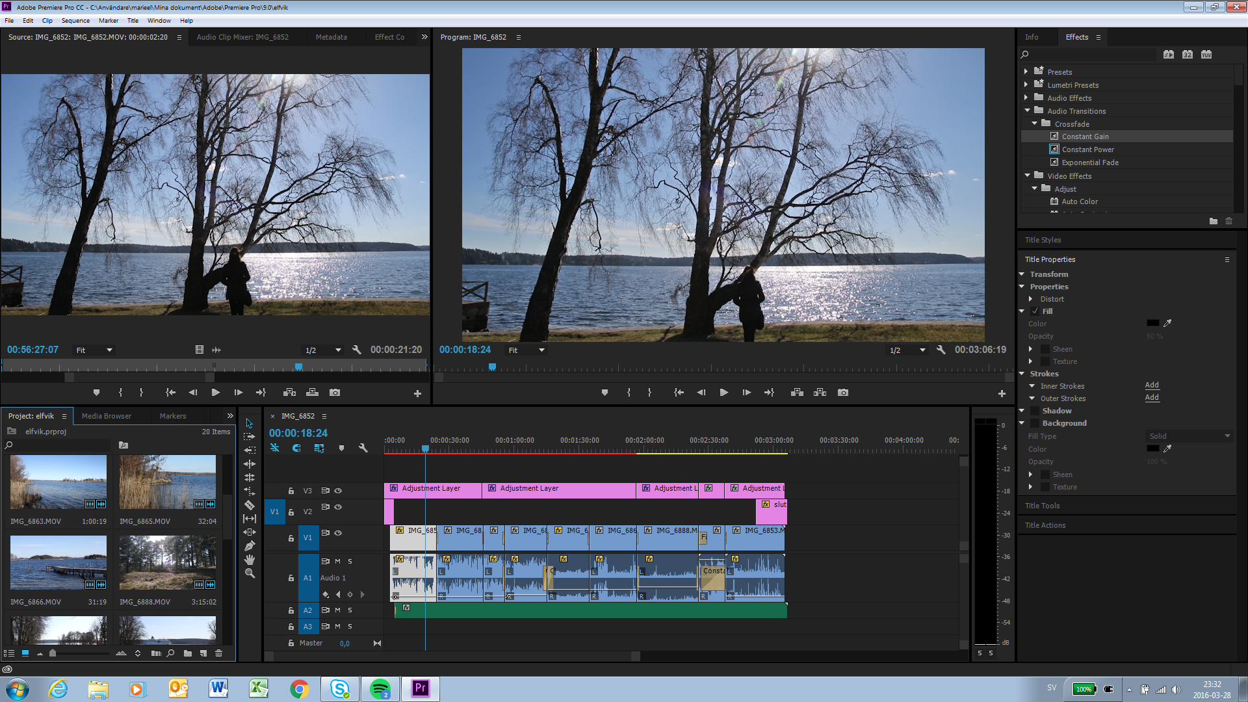The image size is (1248, 702).
Task: Select the Zoom tool in toolbox
Action: pyautogui.click(x=250, y=573)
